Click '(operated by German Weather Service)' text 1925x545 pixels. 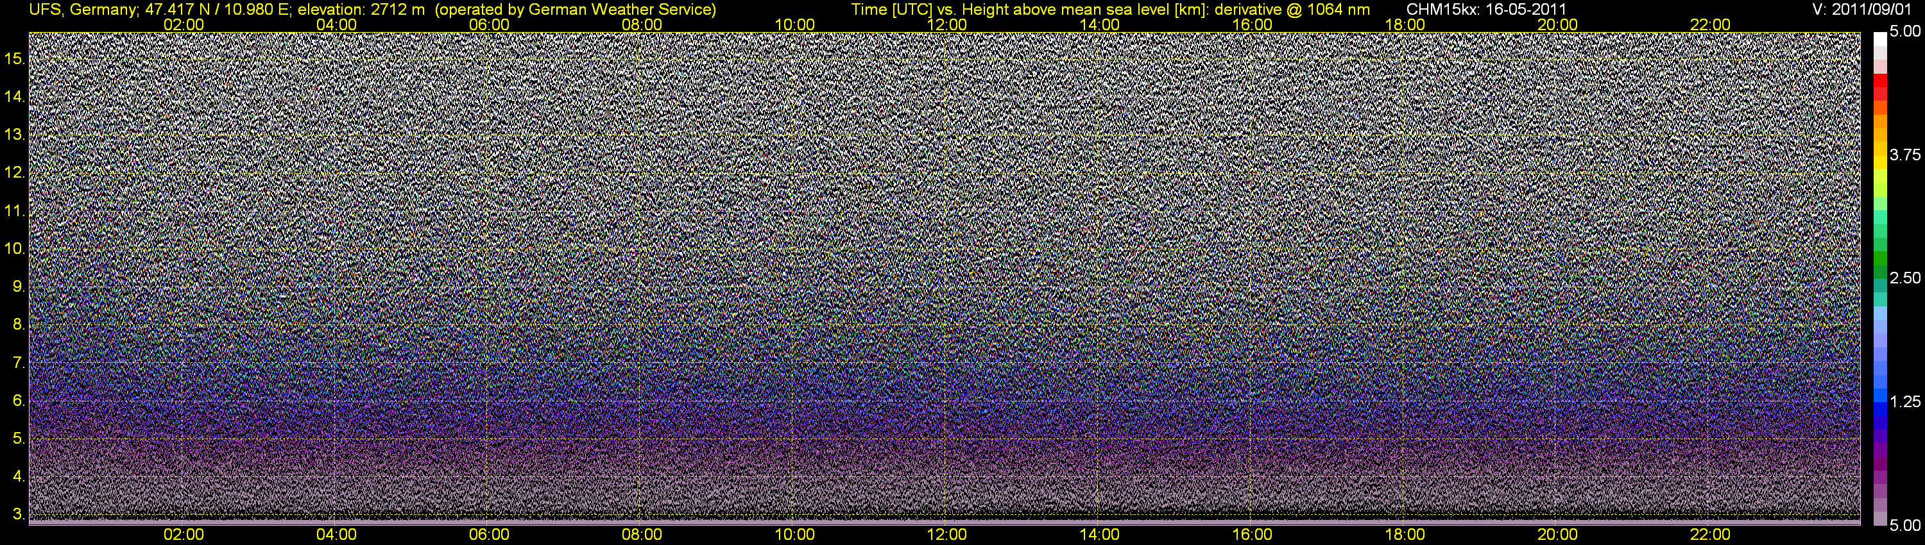[x=576, y=10]
